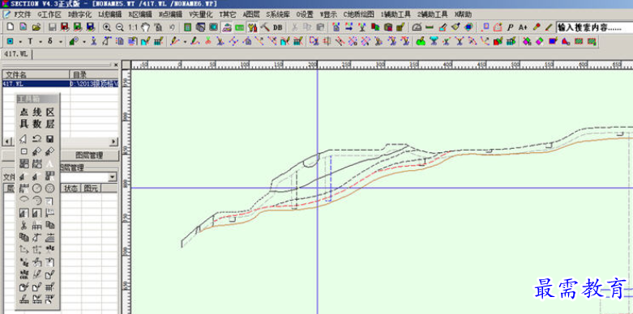Click the zoom out magnifier icon
The width and height of the screenshot is (633, 314).
[x=119, y=28]
